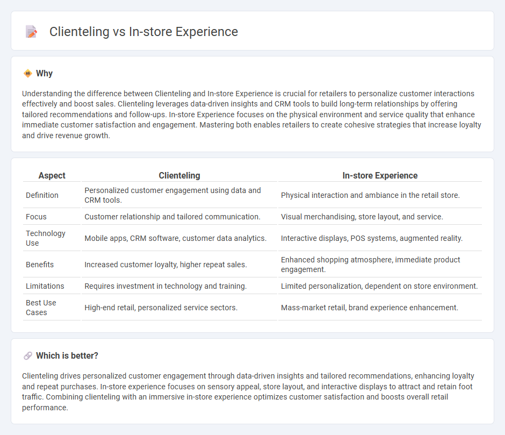Click cell 'Personalized customer engagement using data and CRM tools.'

pyautogui.click(x=179, y=195)
